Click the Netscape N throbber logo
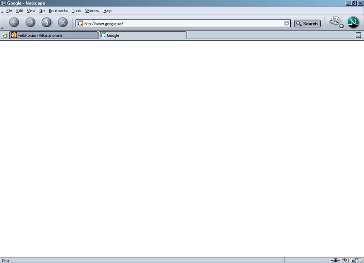This screenshot has height=263, width=364. 353,22
